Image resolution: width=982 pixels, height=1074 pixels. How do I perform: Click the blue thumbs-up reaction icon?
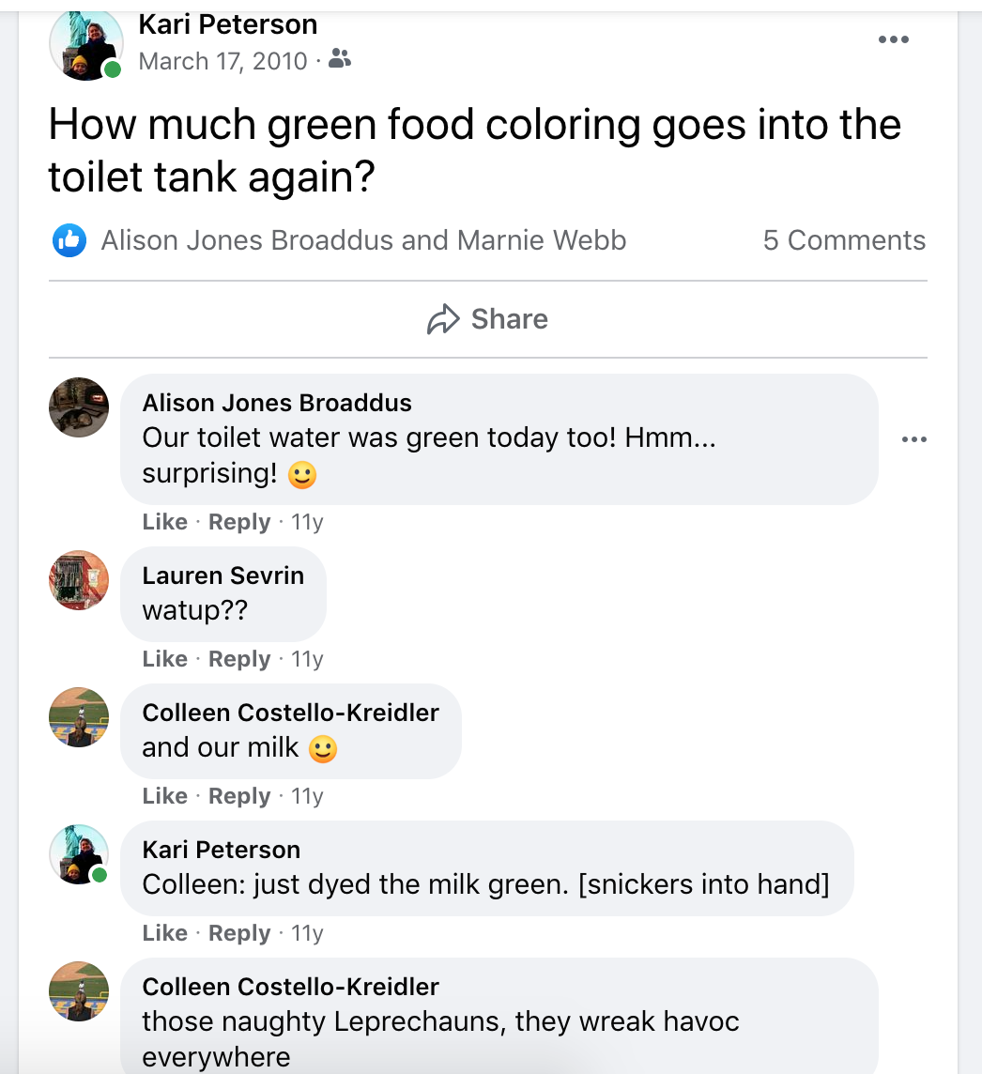pos(69,240)
